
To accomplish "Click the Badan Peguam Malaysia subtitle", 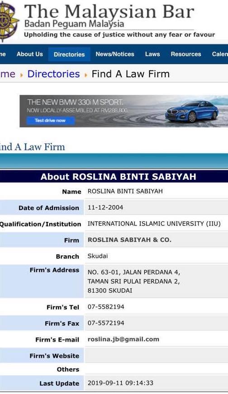I will (74, 24).
